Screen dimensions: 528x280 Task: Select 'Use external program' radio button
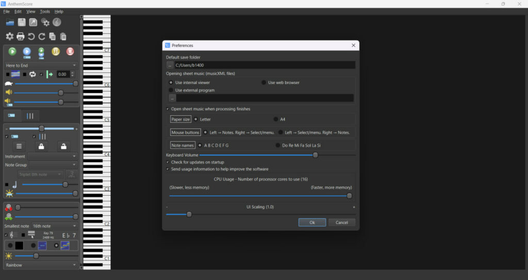(171, 91)
